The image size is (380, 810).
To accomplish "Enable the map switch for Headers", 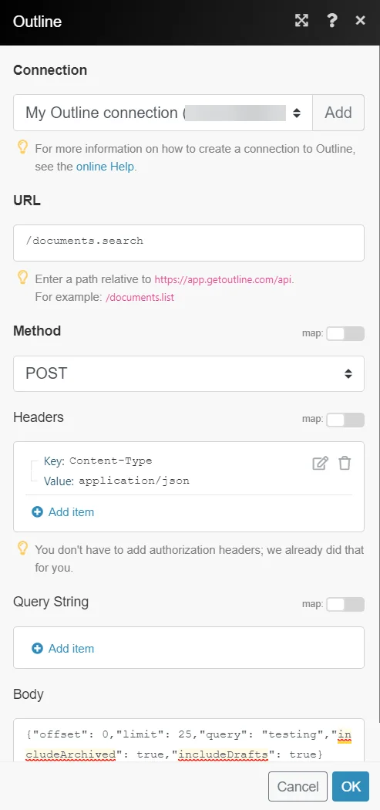I will pos(345,420).
